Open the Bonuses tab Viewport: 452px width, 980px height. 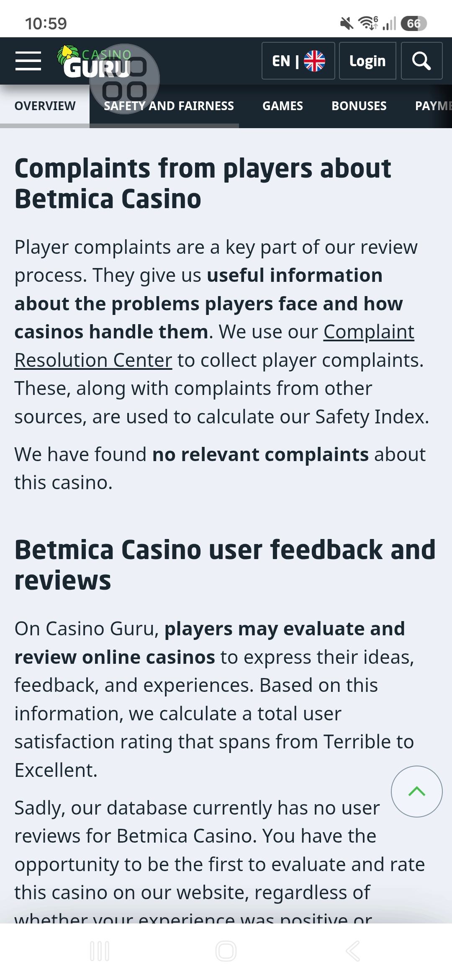[359, 106]
